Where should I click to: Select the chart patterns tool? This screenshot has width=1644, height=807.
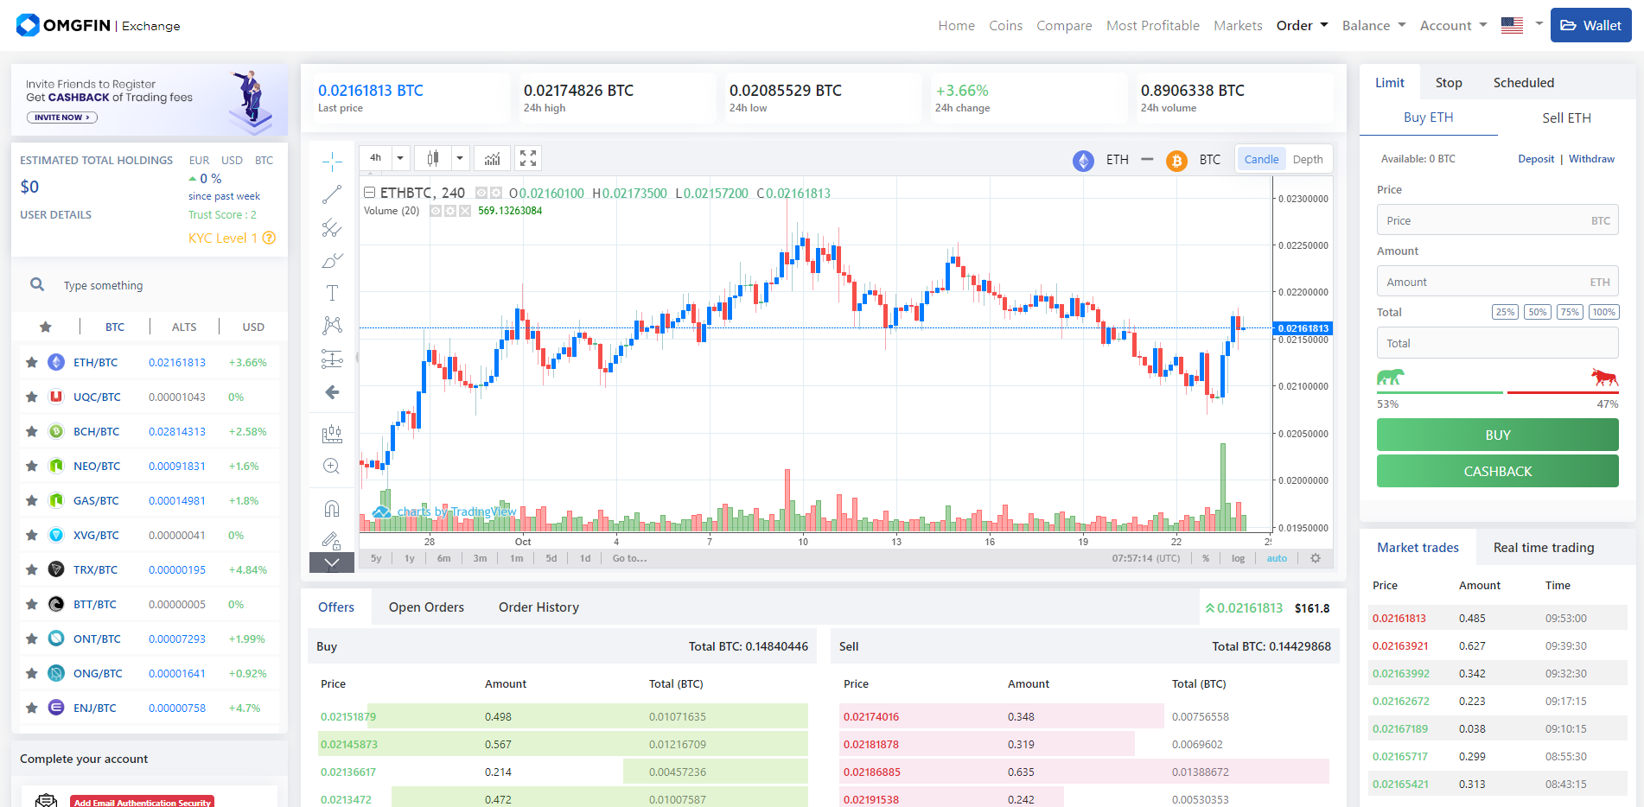point(332,326)
